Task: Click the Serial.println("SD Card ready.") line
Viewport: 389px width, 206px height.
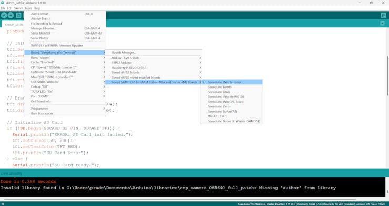Action: (x=56, y=165)
